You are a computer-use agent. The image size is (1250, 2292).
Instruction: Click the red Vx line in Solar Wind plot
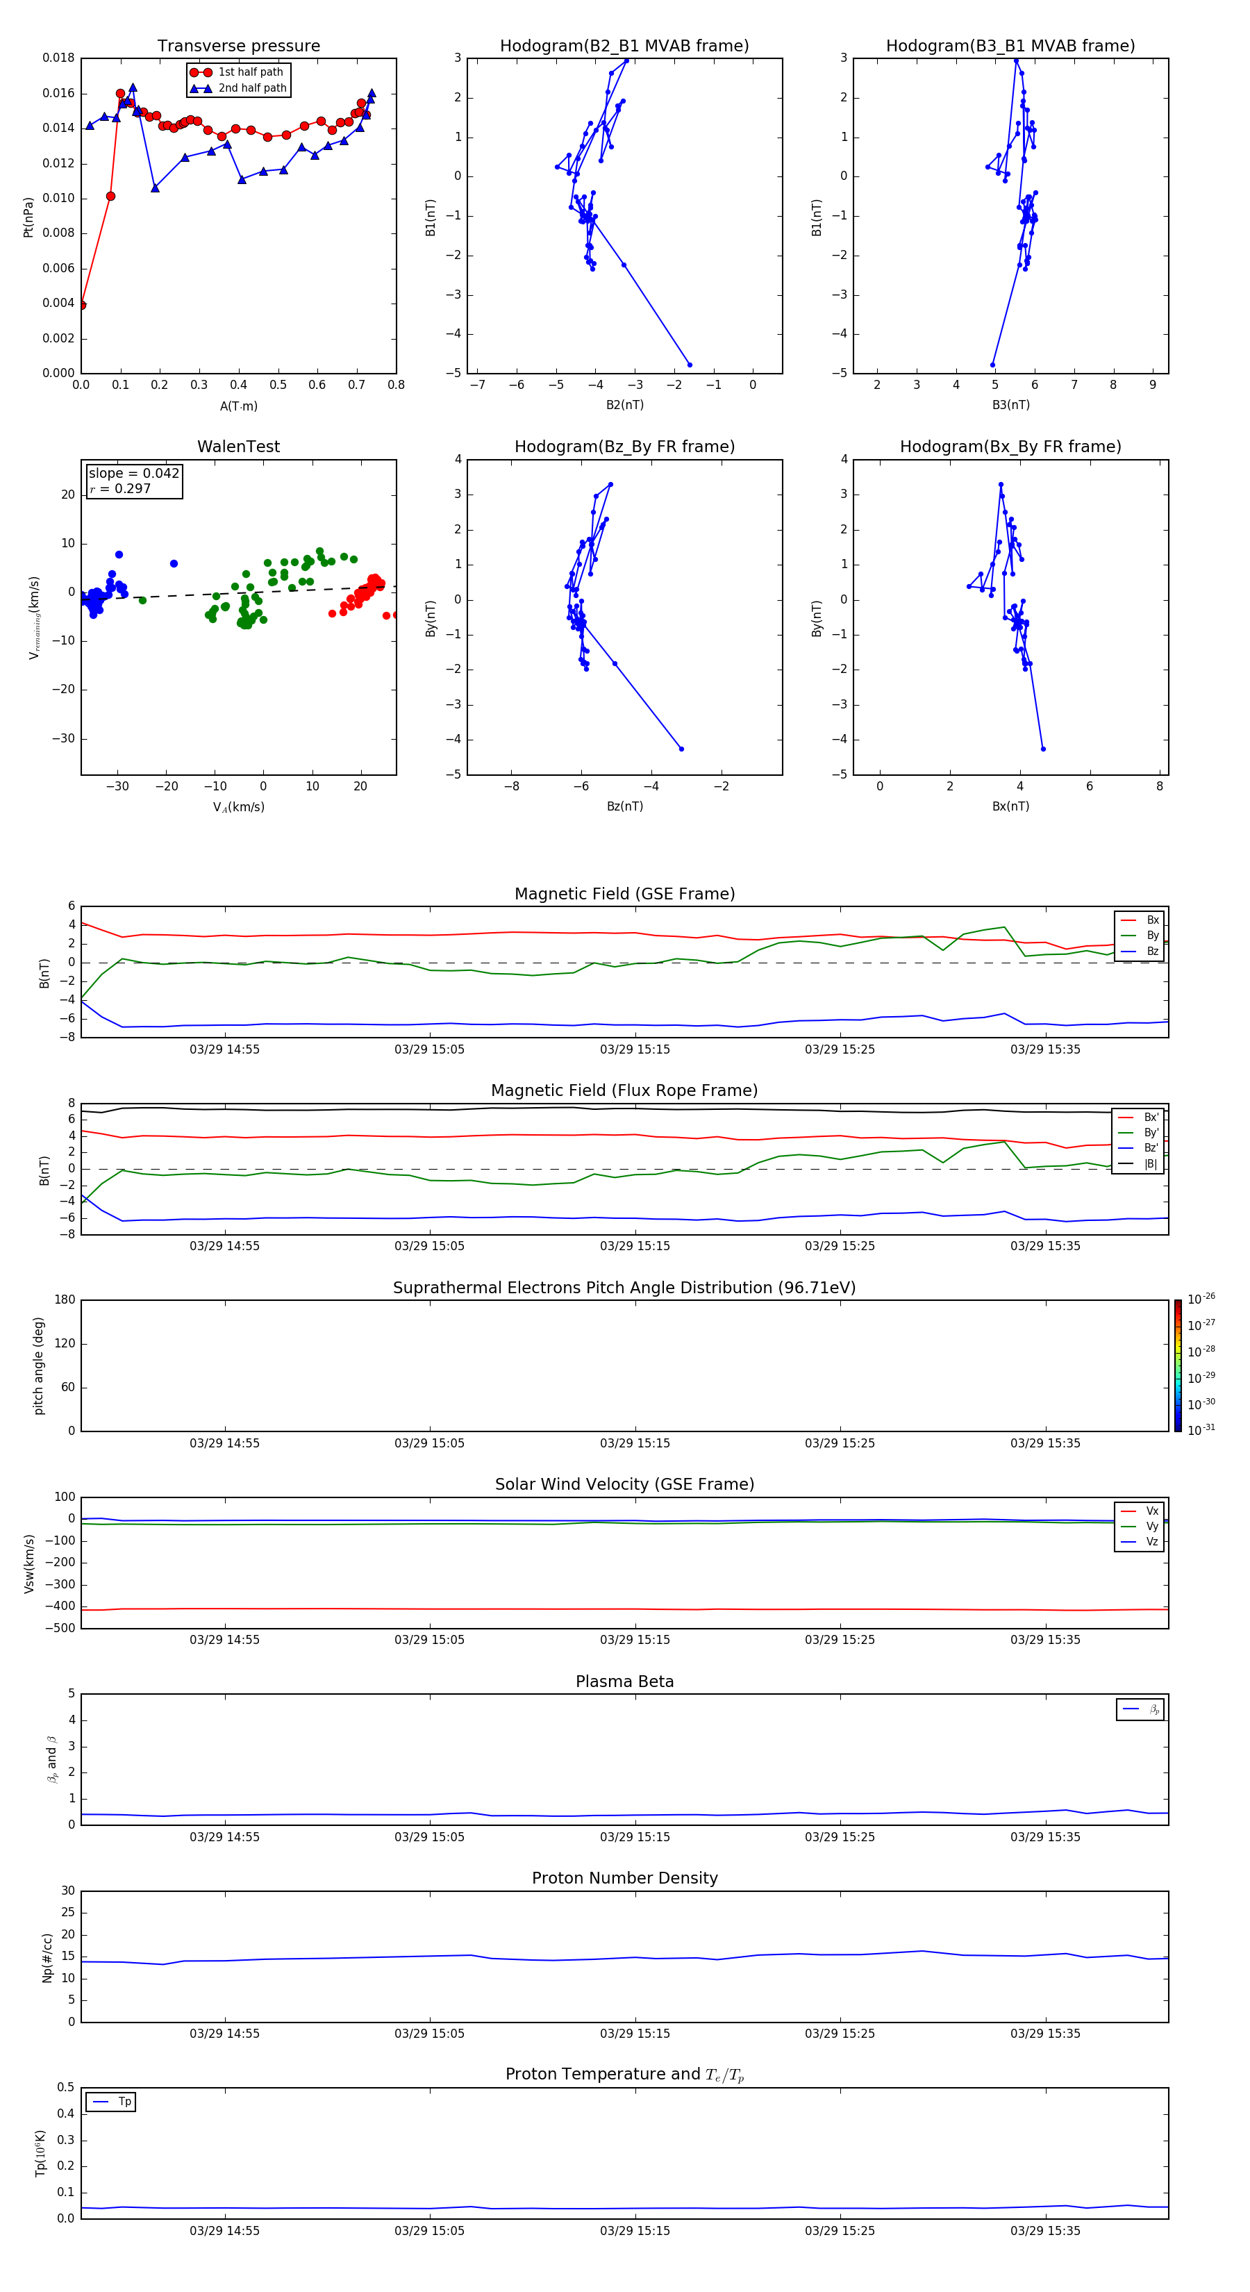pos(623,1609)
